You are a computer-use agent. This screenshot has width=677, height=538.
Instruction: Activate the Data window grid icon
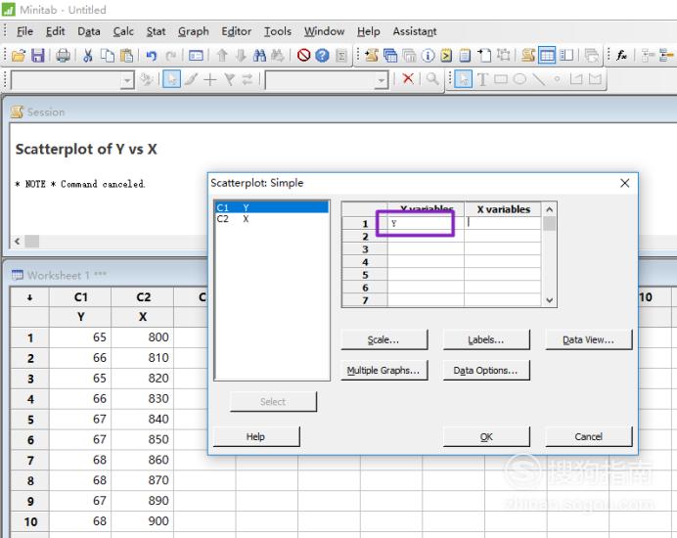tap(547, 56)
